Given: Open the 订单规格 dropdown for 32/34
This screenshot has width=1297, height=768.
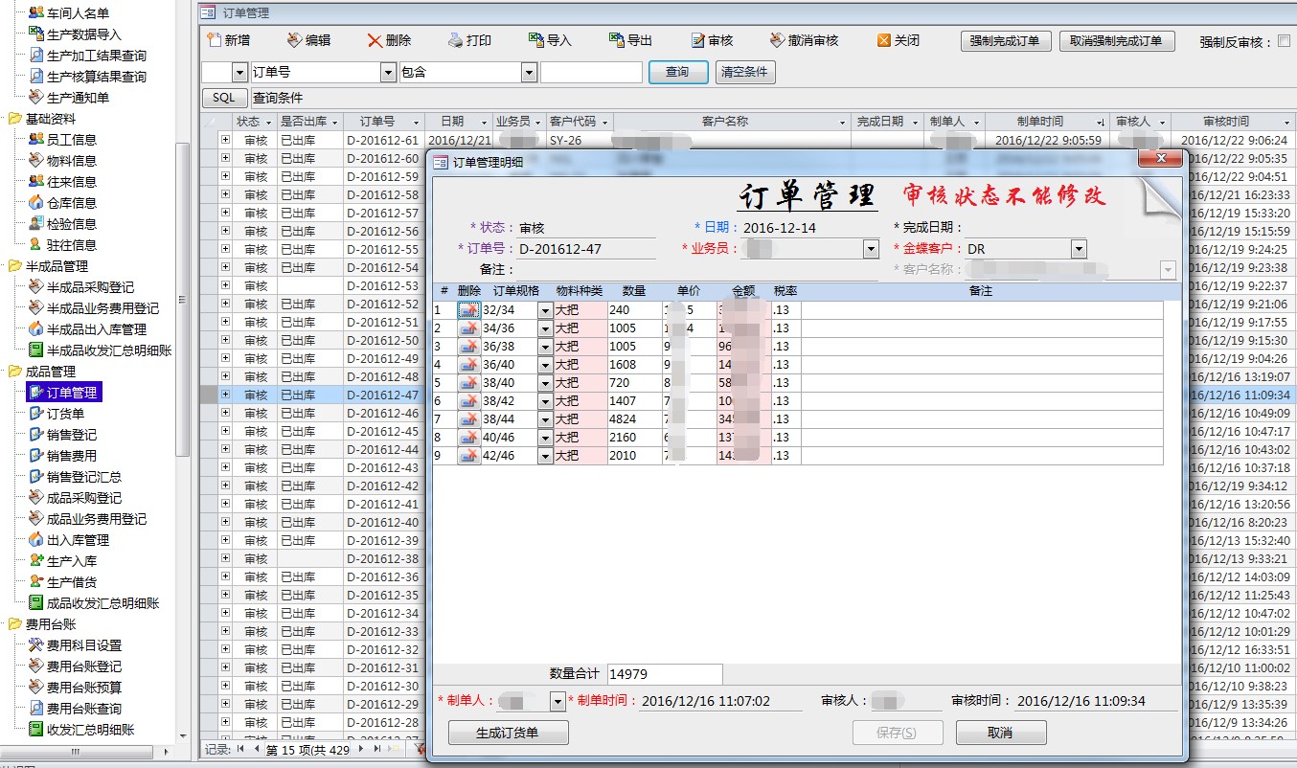Looking at the screenshot, I should (x=545, y=310).
